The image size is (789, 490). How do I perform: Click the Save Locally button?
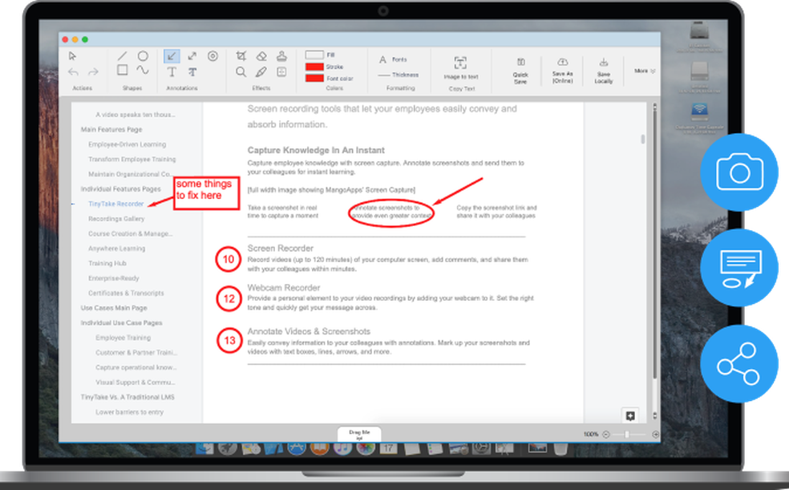point(605,68)
